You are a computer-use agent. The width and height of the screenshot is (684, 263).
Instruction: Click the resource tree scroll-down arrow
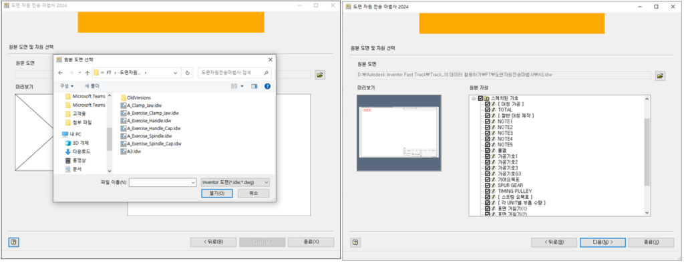click(x=647, y=212)
